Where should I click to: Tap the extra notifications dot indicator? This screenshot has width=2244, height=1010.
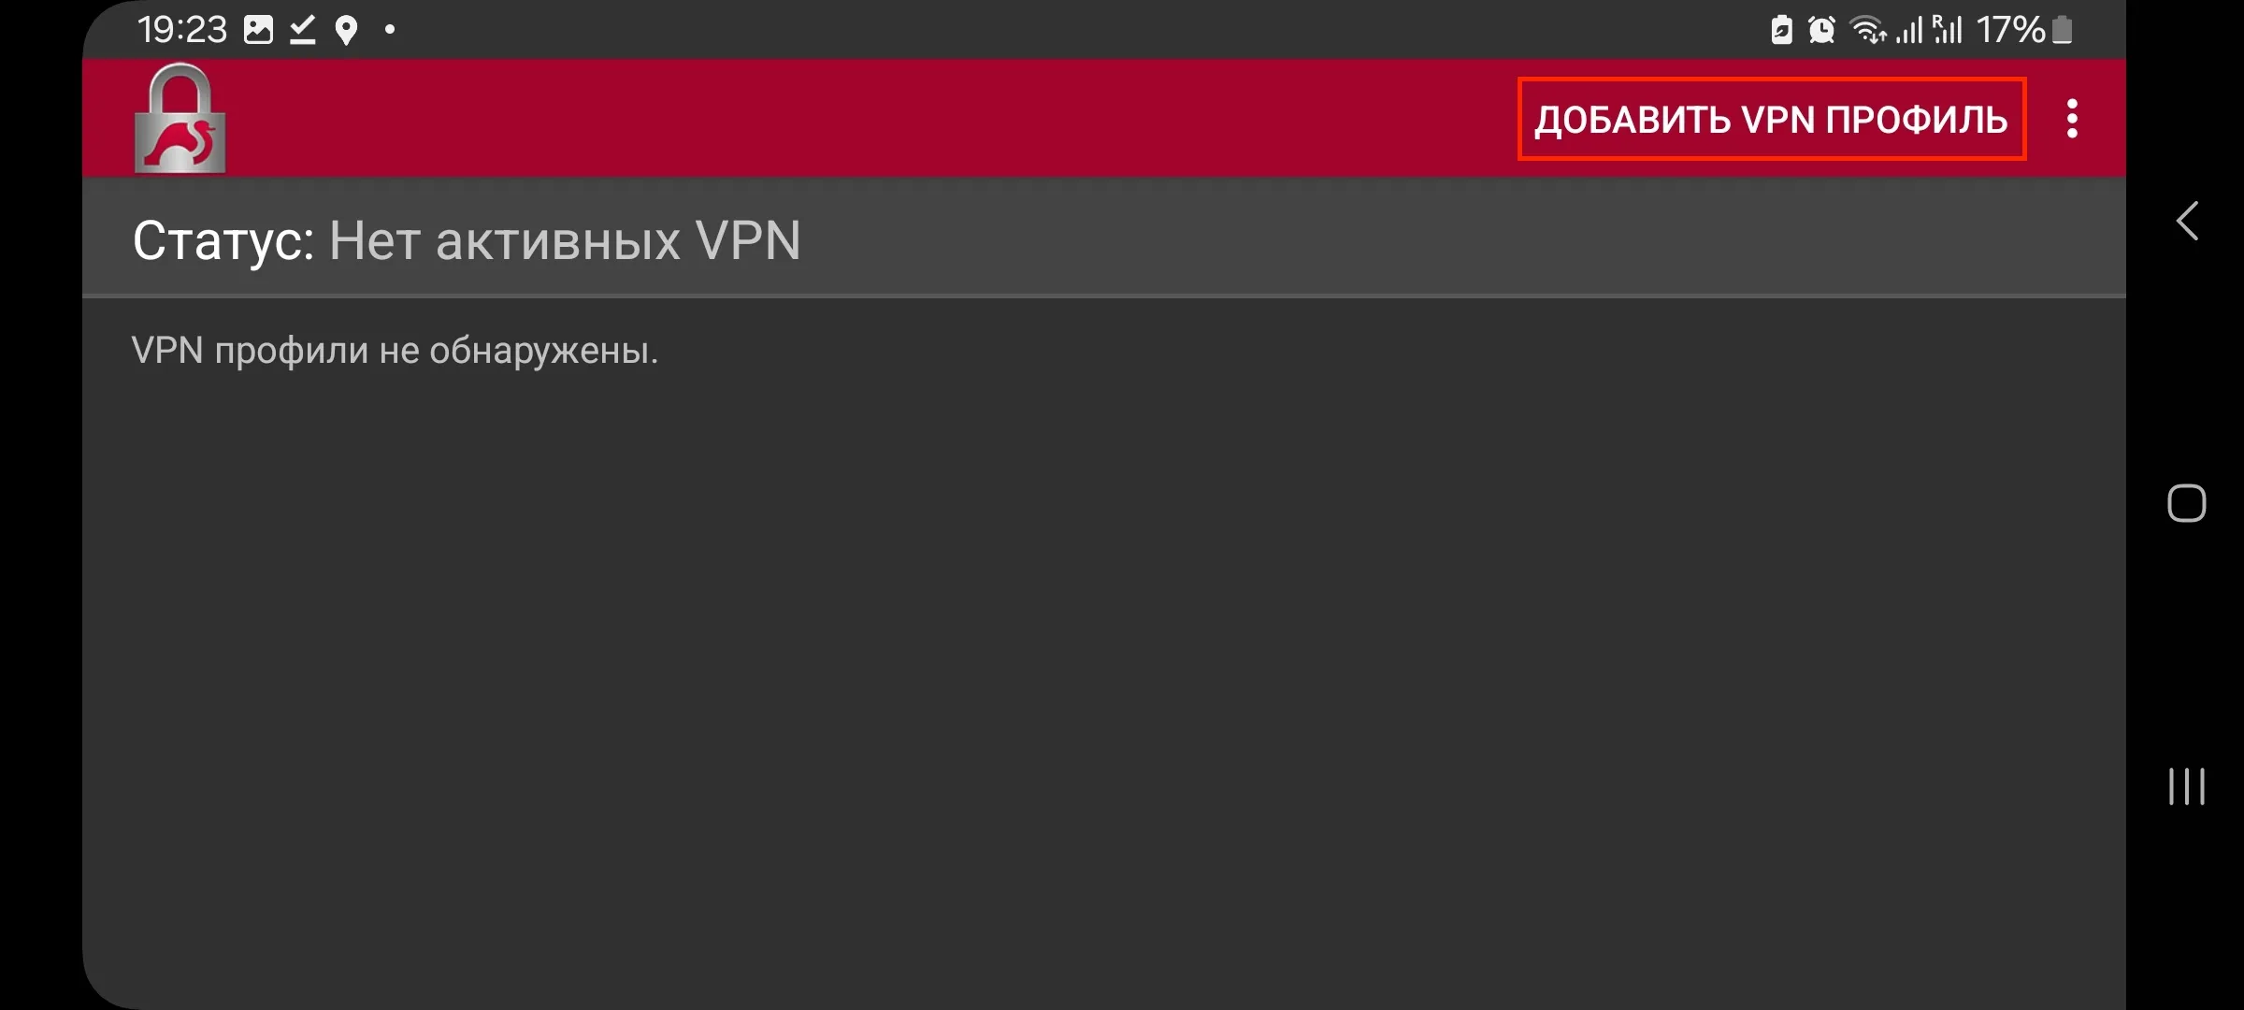(390, 30)
